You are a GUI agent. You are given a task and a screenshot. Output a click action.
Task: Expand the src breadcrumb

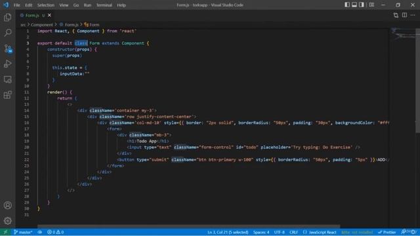pyautogui.click(x=23, y=25)
